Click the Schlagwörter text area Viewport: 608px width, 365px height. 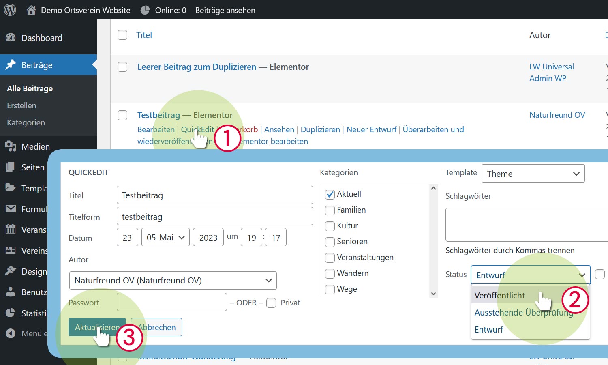point(527,225)
